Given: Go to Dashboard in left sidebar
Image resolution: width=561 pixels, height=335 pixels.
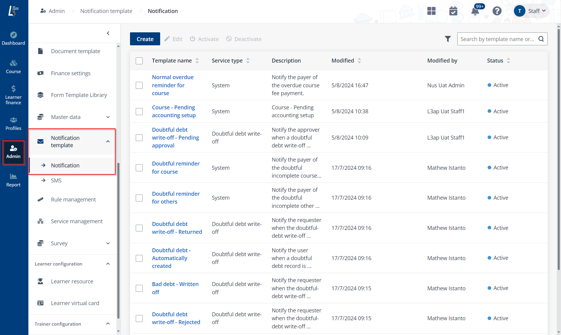Looking at the screenshot, I should click(x=14, y=38).
